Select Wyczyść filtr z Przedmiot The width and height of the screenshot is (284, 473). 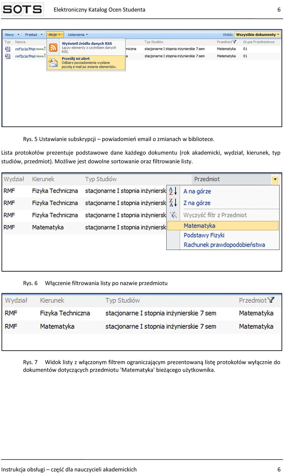[x=215, y=215]
